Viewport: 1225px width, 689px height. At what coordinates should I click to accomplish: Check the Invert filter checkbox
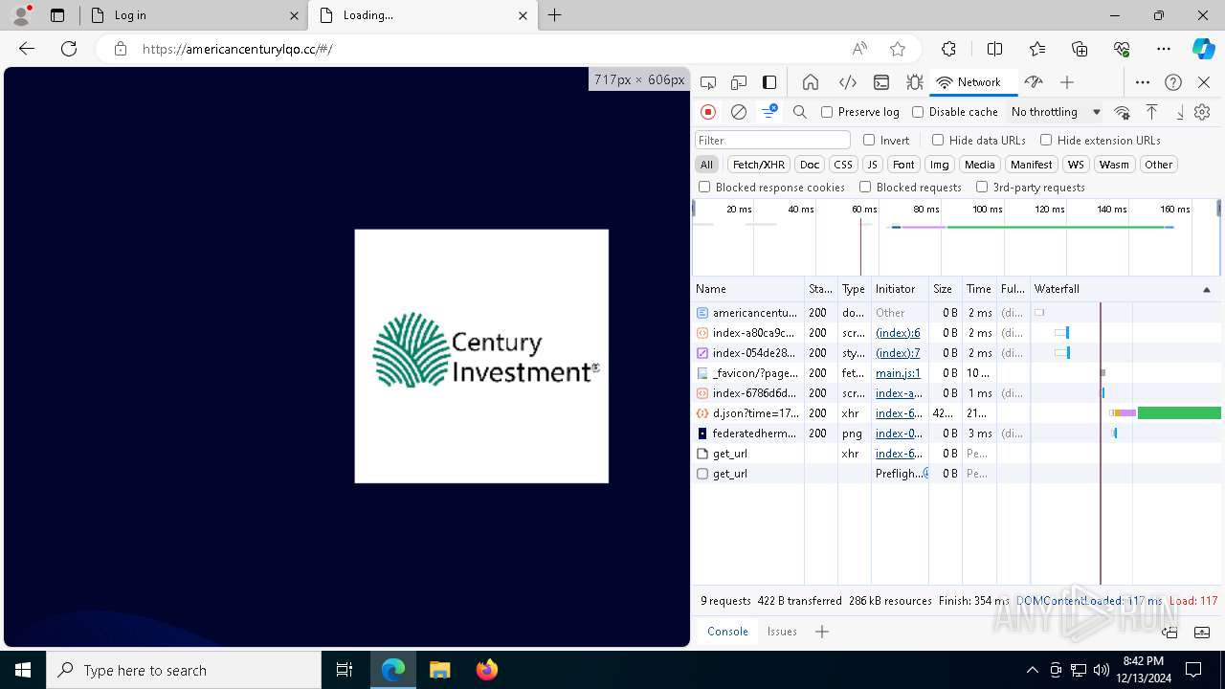tap(869, 140)
